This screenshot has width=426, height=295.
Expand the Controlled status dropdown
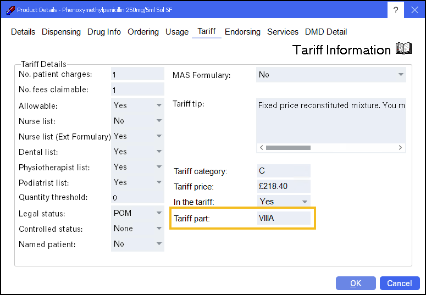(137, 229)
